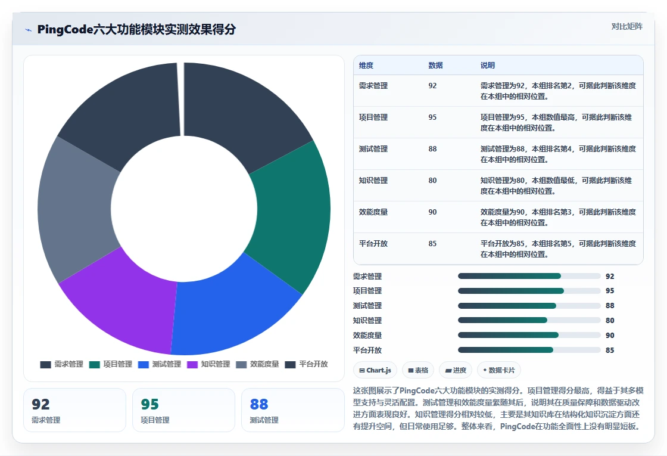Click the table value 80

(x=432, y=180)
